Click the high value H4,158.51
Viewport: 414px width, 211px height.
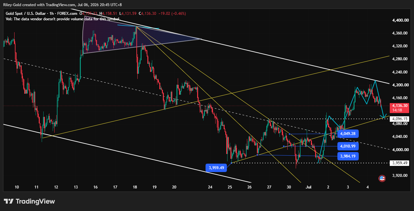(108, 14)
